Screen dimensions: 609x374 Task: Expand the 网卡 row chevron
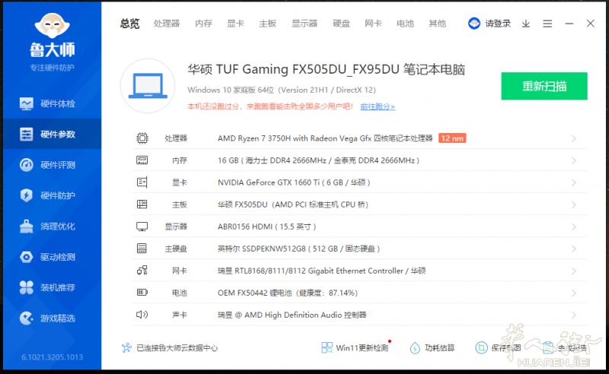pyautogui.click(x=574, y=271)
